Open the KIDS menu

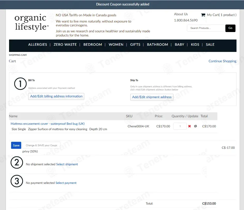[x=195, y=44]
